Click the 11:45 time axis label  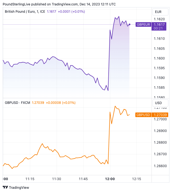tap(83, 179)
